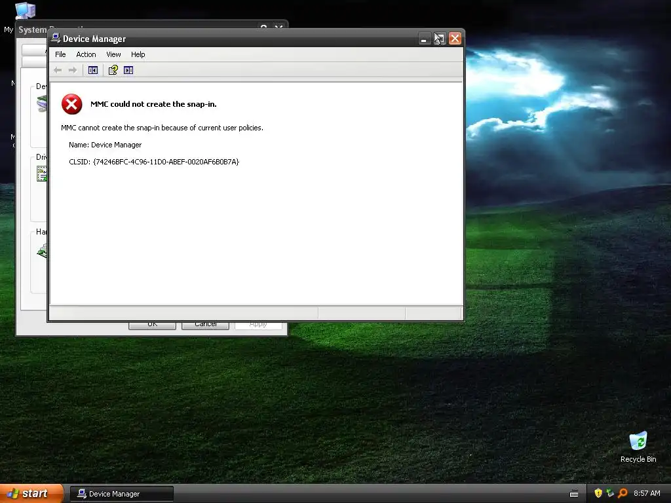The width and height of the screenshot is (671, 503).
Task: Click OK in the System Properties window
Action: (x=152, y=325)
